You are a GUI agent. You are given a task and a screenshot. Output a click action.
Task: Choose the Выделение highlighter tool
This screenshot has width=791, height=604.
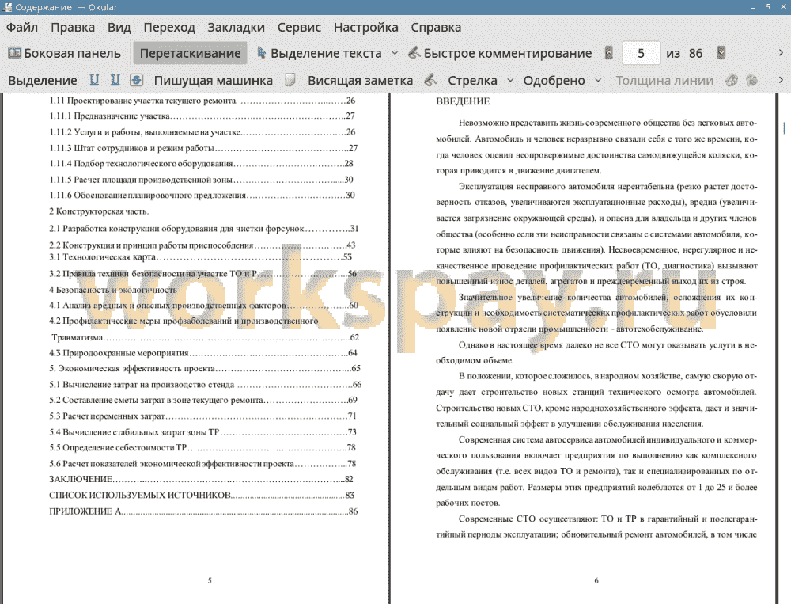point(43,80)
